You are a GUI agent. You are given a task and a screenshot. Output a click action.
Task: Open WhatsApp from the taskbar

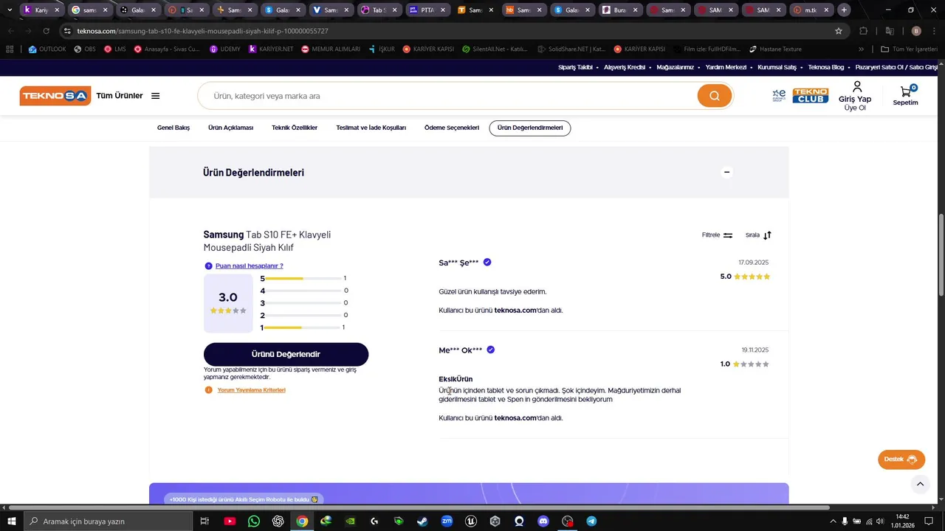coord(254,521)
